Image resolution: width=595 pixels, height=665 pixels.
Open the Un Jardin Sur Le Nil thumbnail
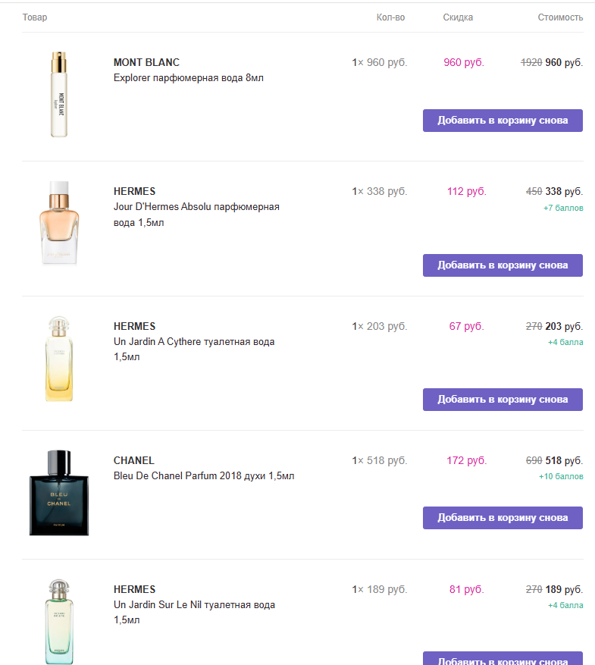[58, 622]
